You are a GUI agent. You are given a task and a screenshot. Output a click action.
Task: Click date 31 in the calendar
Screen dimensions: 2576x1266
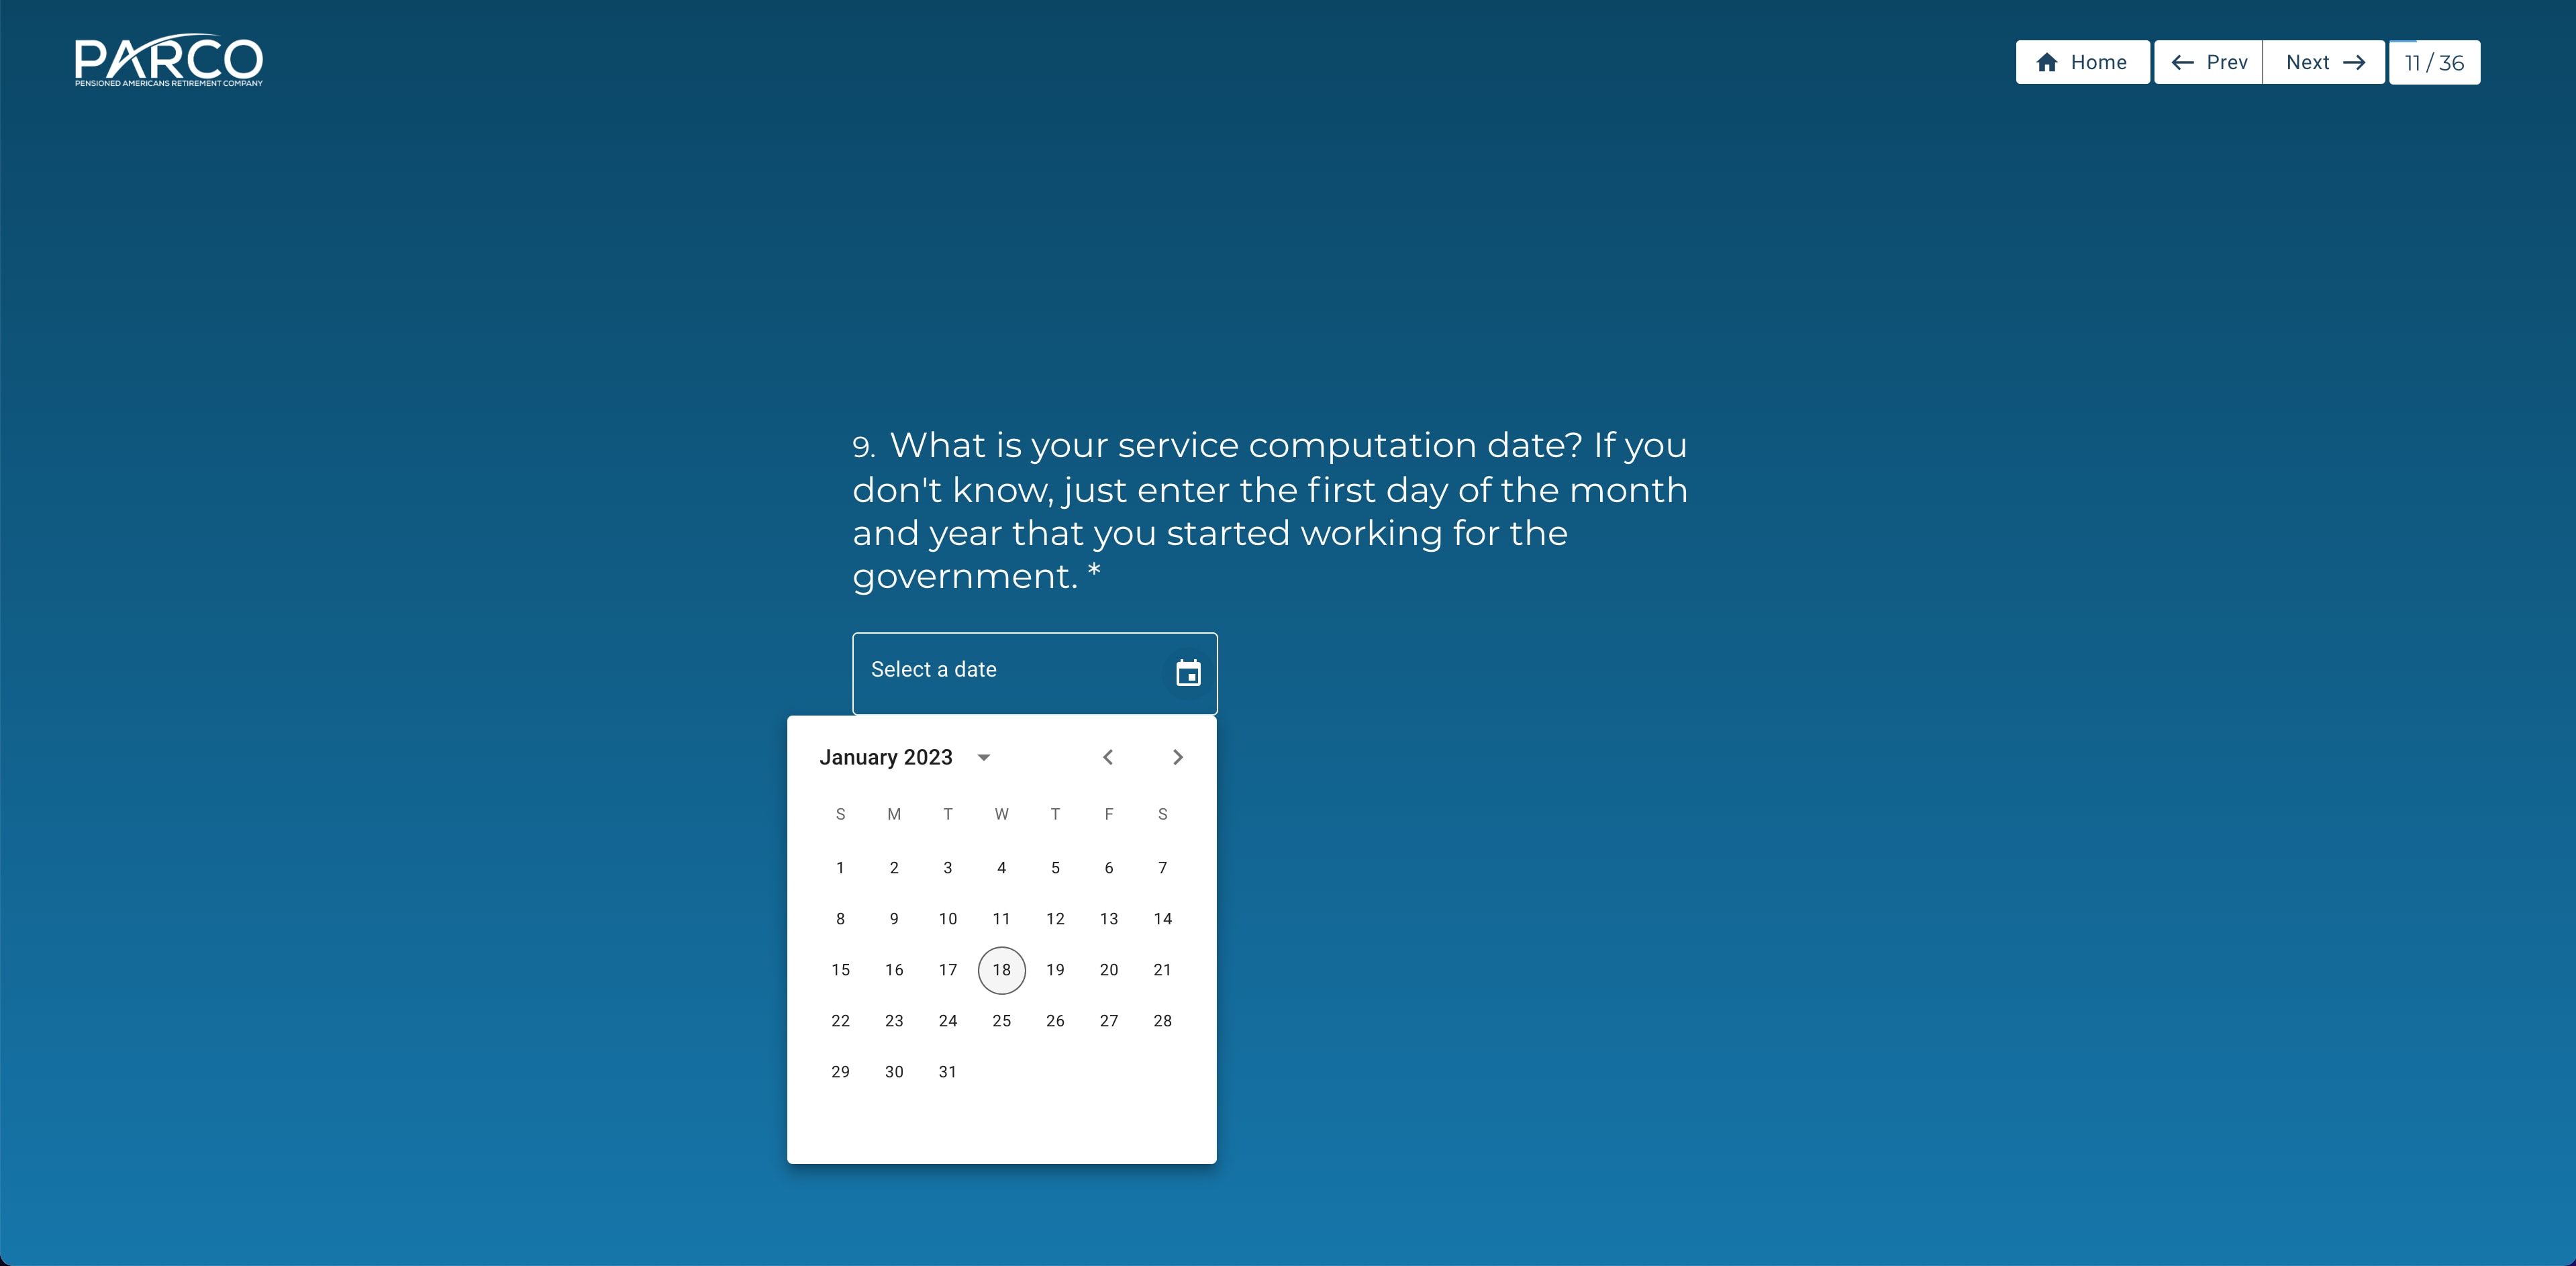point(948,1072)
